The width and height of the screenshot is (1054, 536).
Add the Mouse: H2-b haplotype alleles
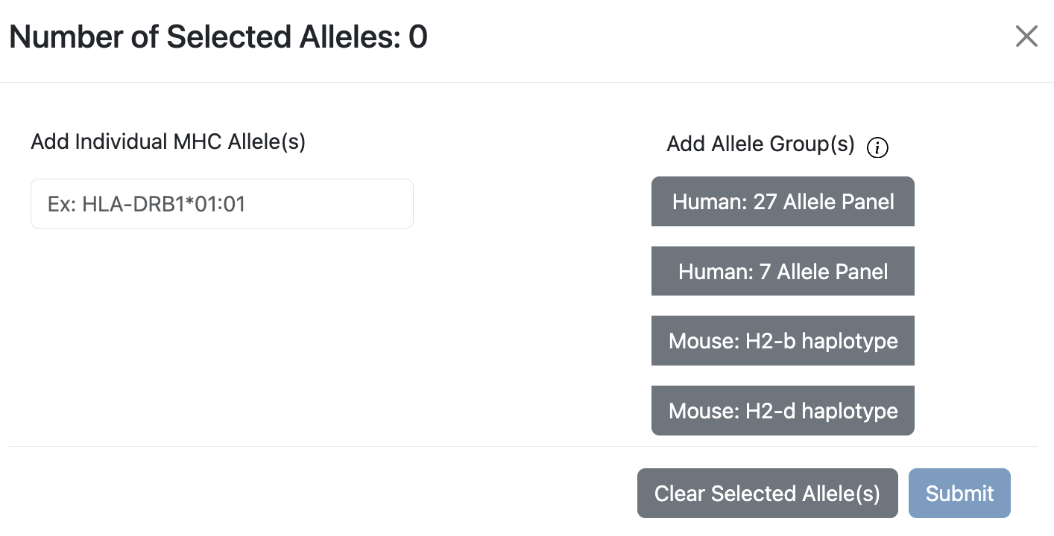[x=783, y=340]
